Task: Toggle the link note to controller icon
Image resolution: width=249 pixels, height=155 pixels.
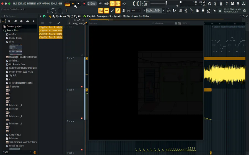Action: (118, 10)
